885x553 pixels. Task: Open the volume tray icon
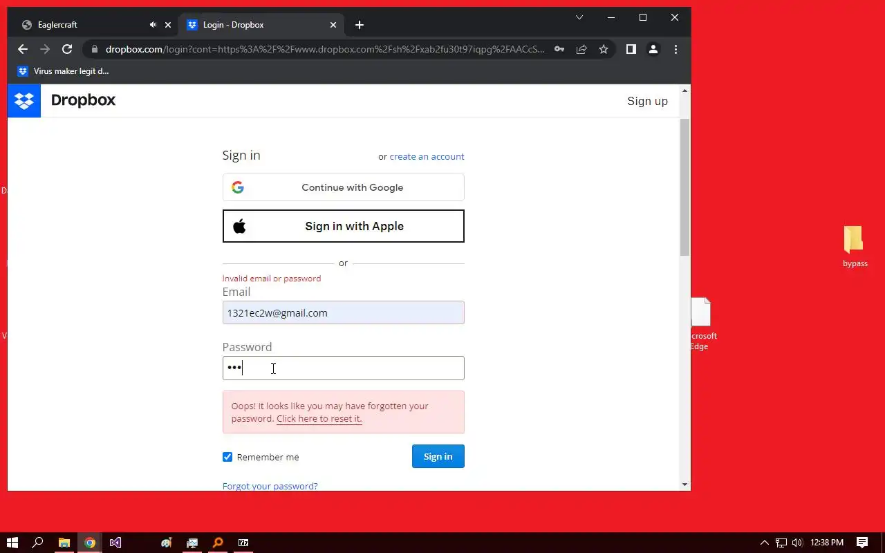pos(797,543)
